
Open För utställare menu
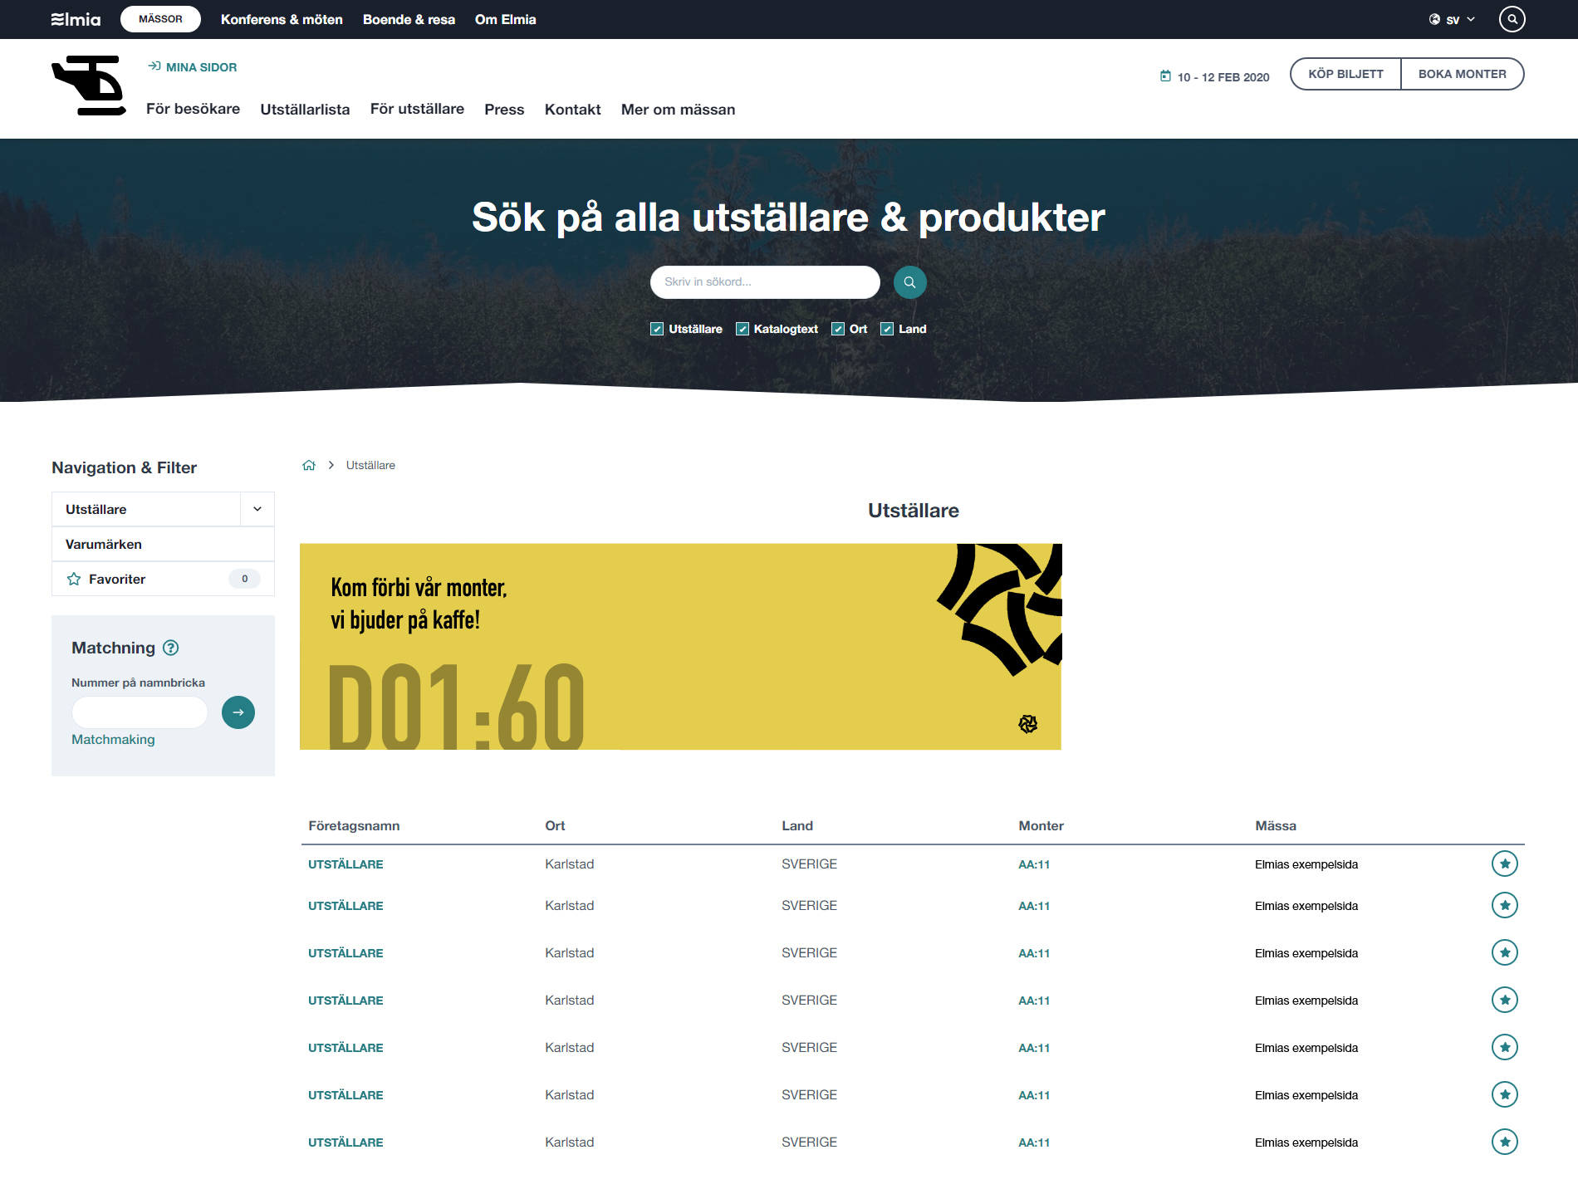(417, 109)
